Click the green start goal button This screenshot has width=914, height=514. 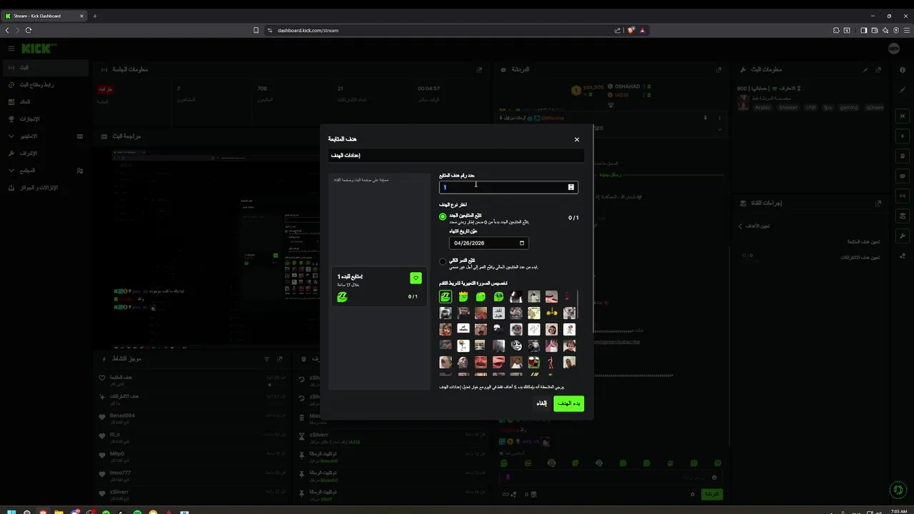[x=568, y=403]
